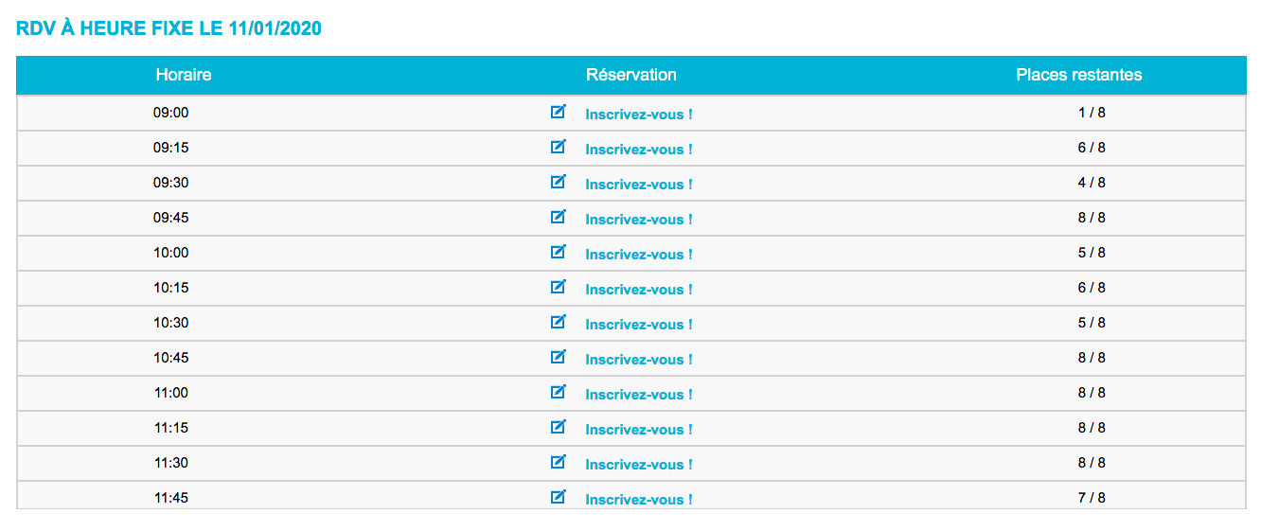Click the edit icon in the 11:00 row

tap(559, 392)
